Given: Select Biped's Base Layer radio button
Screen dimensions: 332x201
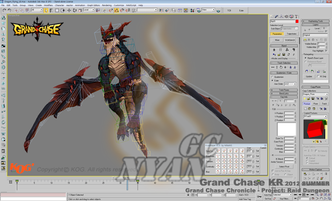Looking at the screenshot, I should (306, 58).
